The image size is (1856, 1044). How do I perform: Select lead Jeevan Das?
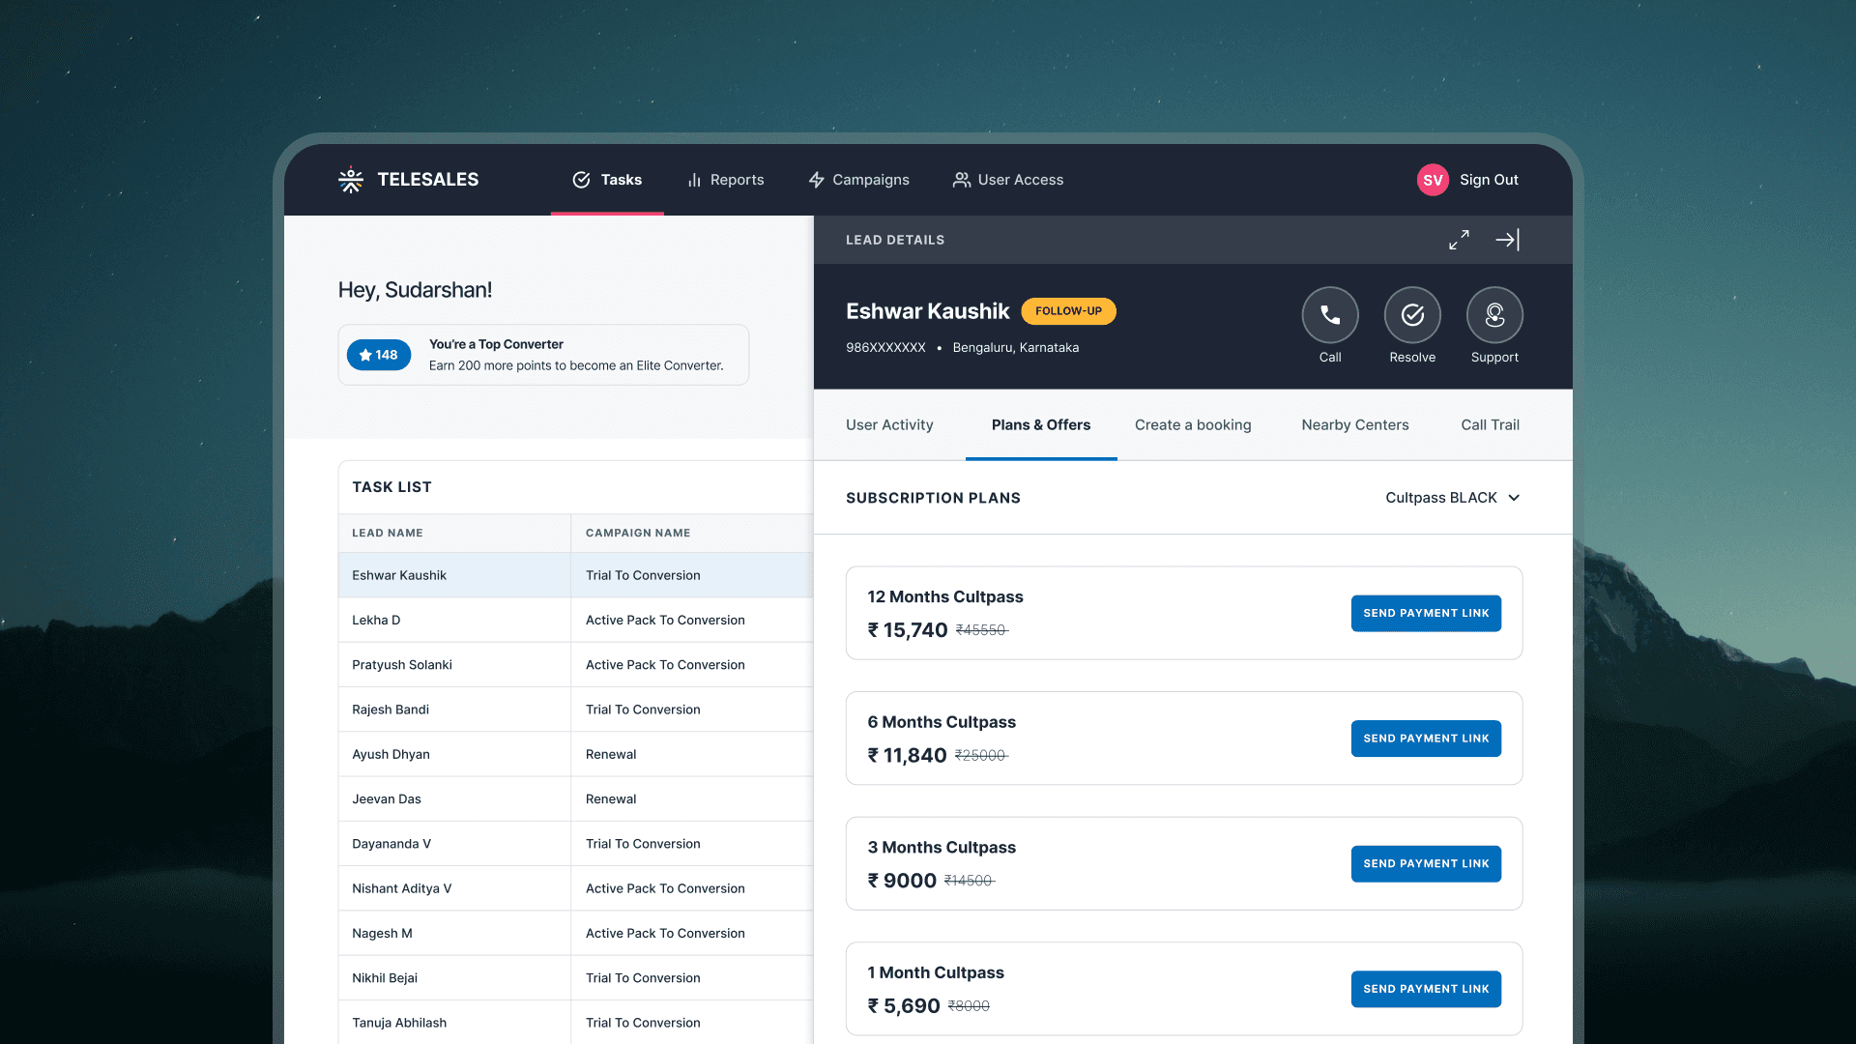[x=387, y=799]
